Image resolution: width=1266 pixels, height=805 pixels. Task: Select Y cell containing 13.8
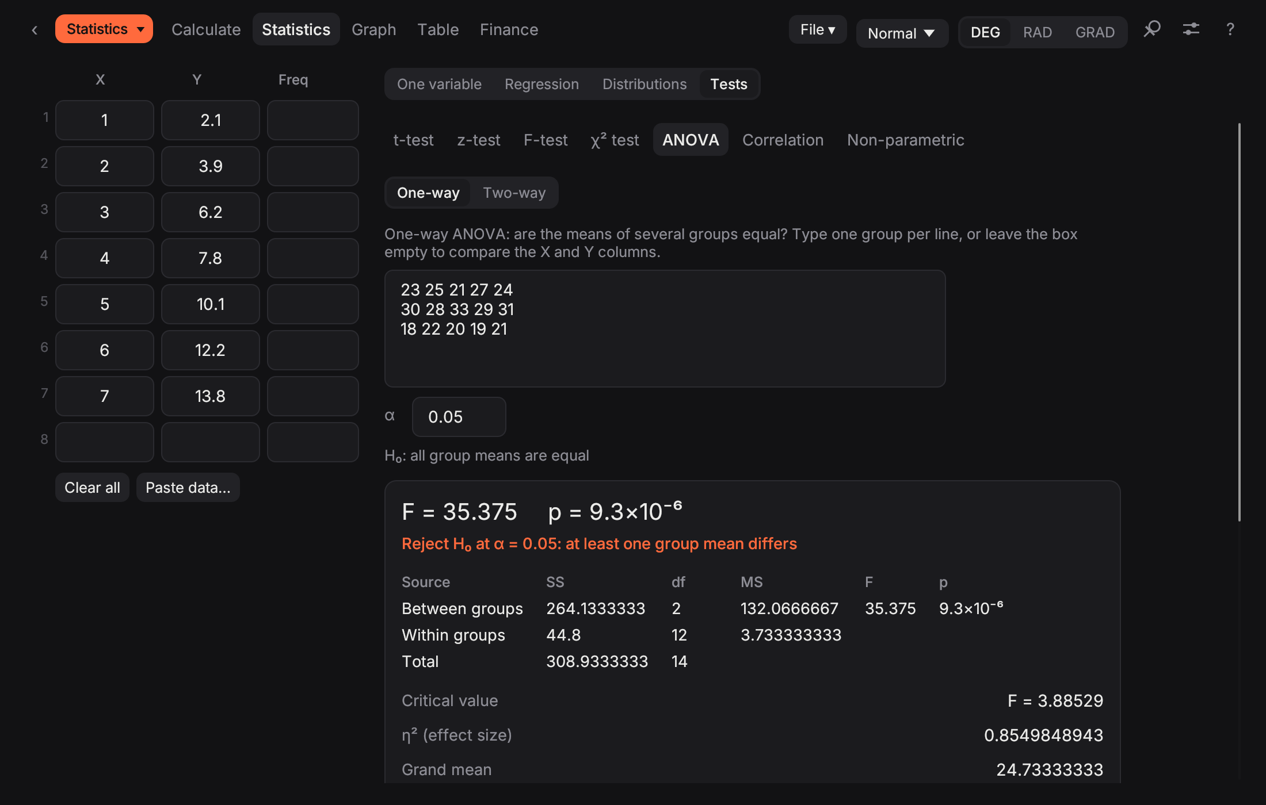point(210,396)
